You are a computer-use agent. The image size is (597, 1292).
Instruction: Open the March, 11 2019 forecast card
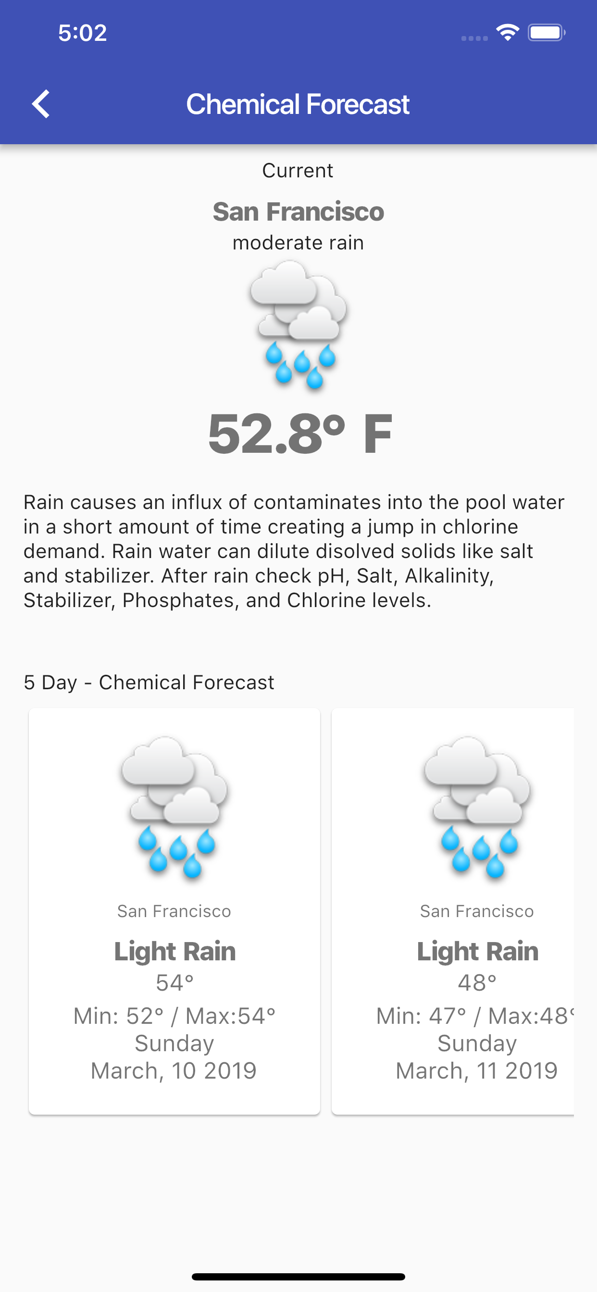(x=452, y=911)
